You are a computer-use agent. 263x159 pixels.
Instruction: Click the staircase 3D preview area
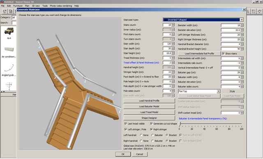coord(70,84)
